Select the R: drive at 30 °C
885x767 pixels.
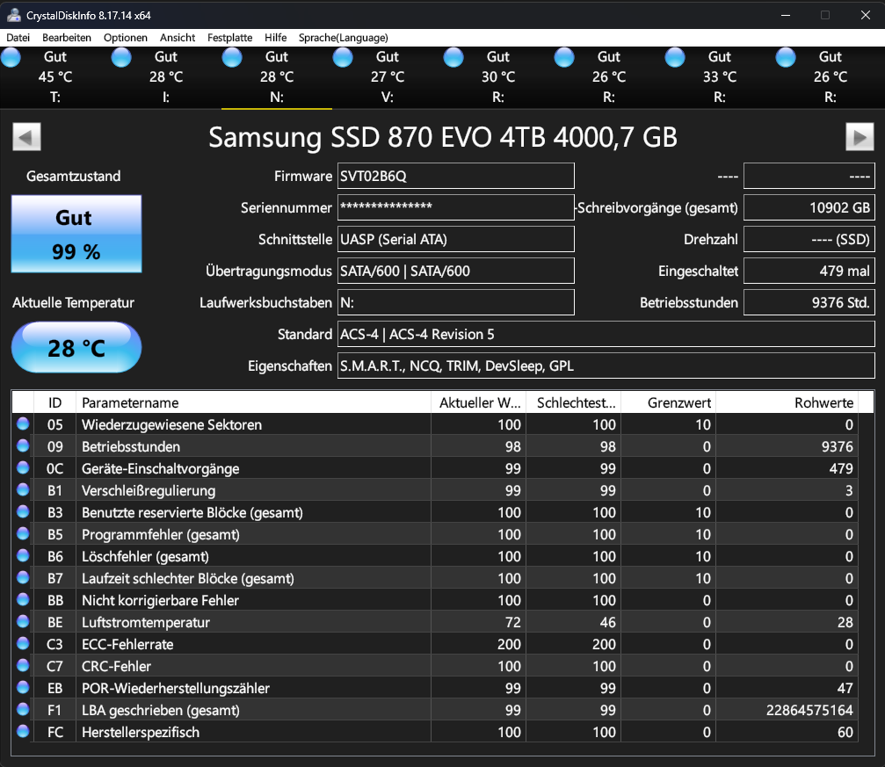click(497, 76)
